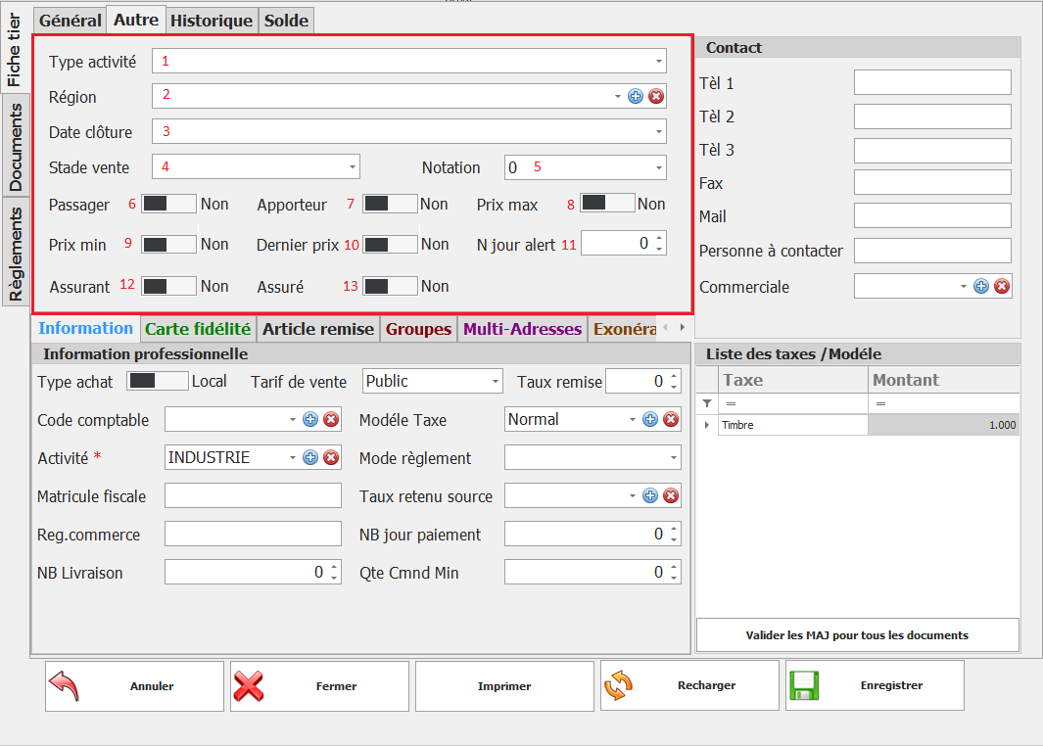Click the red clear icon next to Région
Viewport: 1043px width, 746px height.
pyautogui.click(x=656, y=96)
